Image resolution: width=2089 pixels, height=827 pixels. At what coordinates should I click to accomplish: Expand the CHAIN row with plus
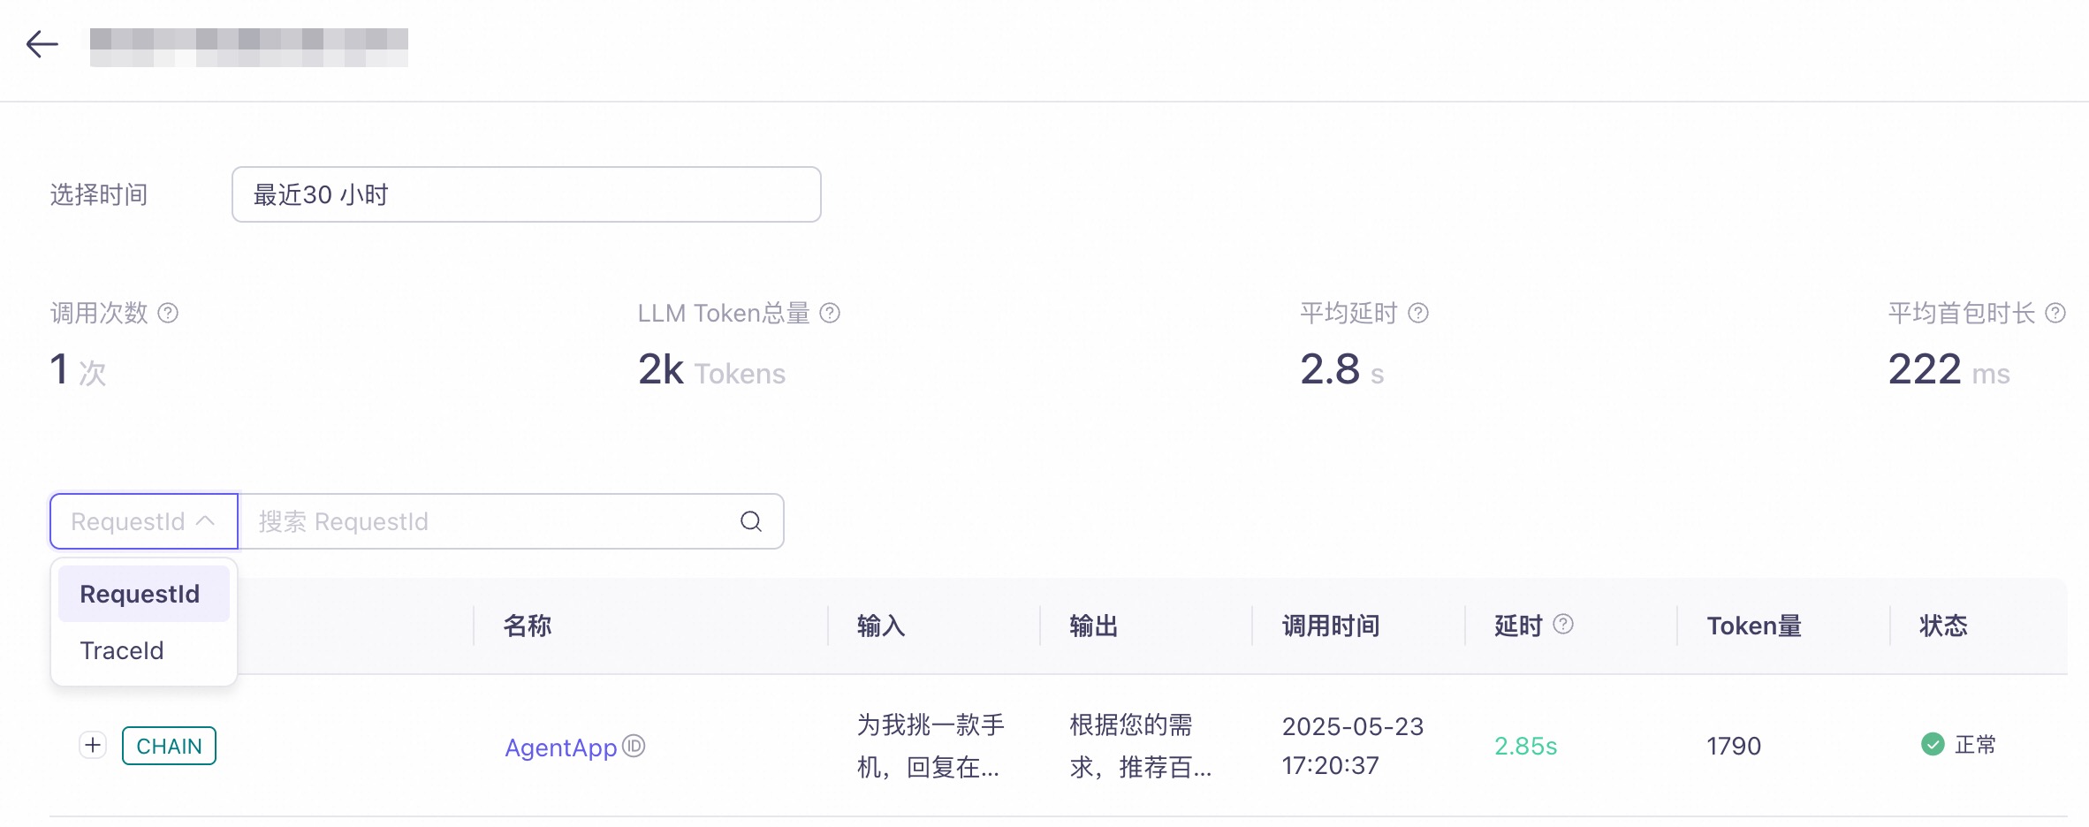tap(93, 745)
